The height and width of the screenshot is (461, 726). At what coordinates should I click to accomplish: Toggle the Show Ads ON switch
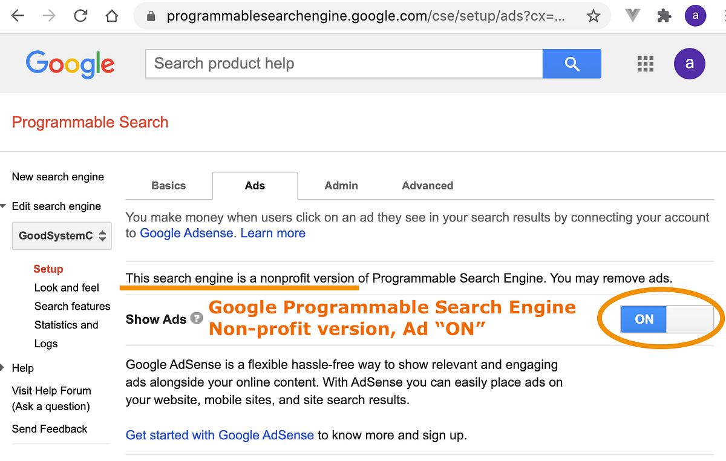[x=667, y=319]
